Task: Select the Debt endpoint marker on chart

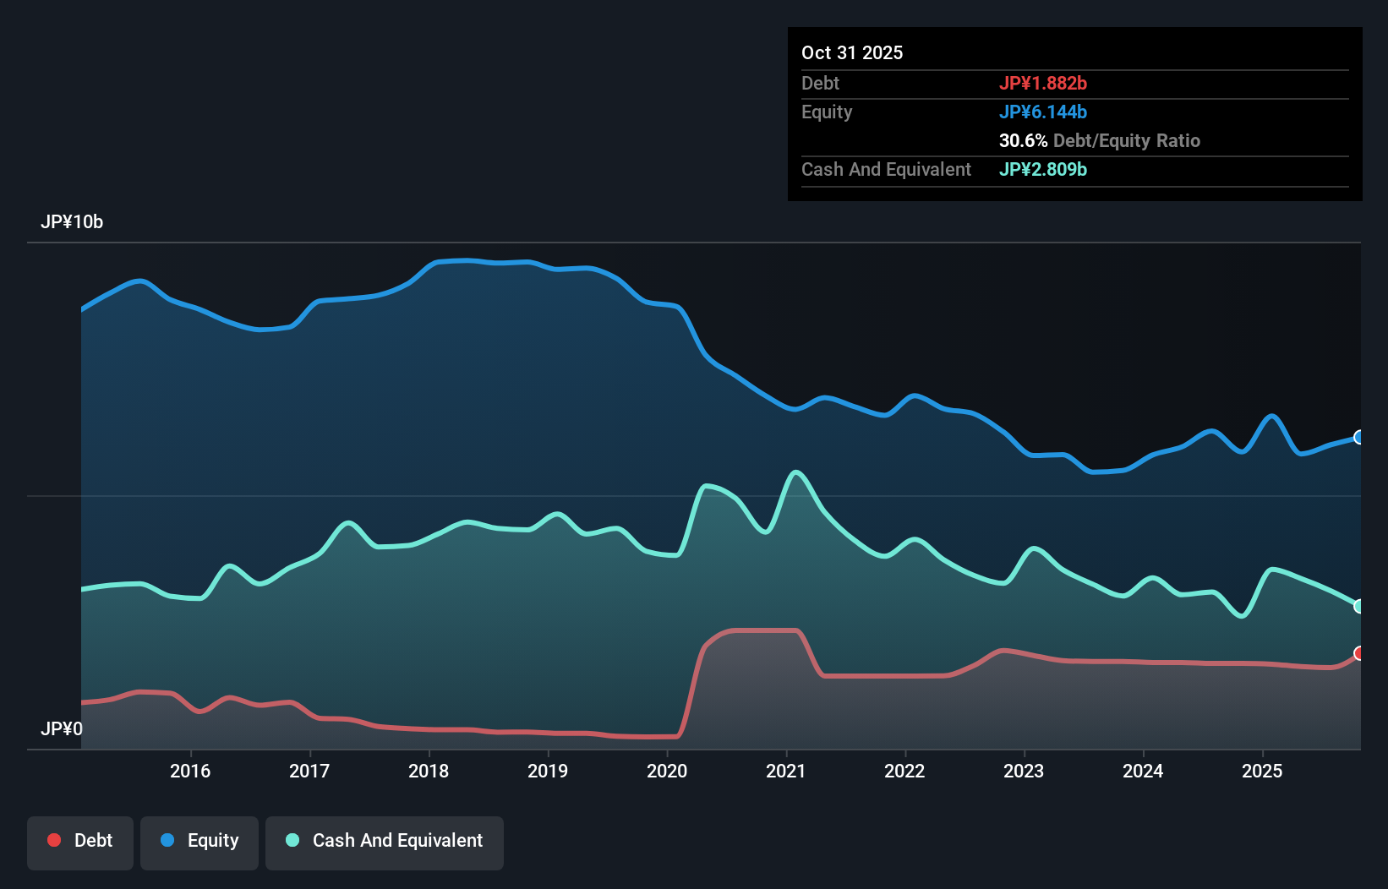Action: [x=1359, y=653]
